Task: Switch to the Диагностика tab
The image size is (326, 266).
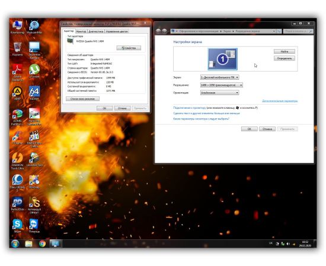Action: click(x=96, y=31)
